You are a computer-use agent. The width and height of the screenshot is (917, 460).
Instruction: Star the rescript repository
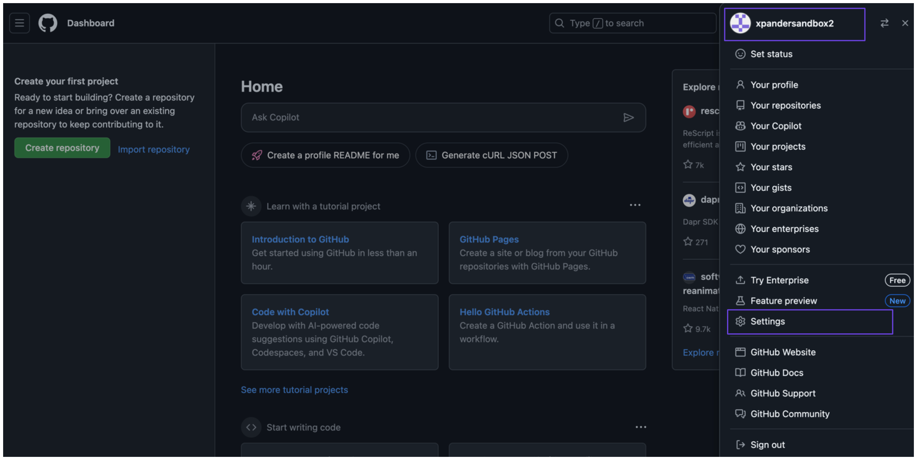coord(688,165)
